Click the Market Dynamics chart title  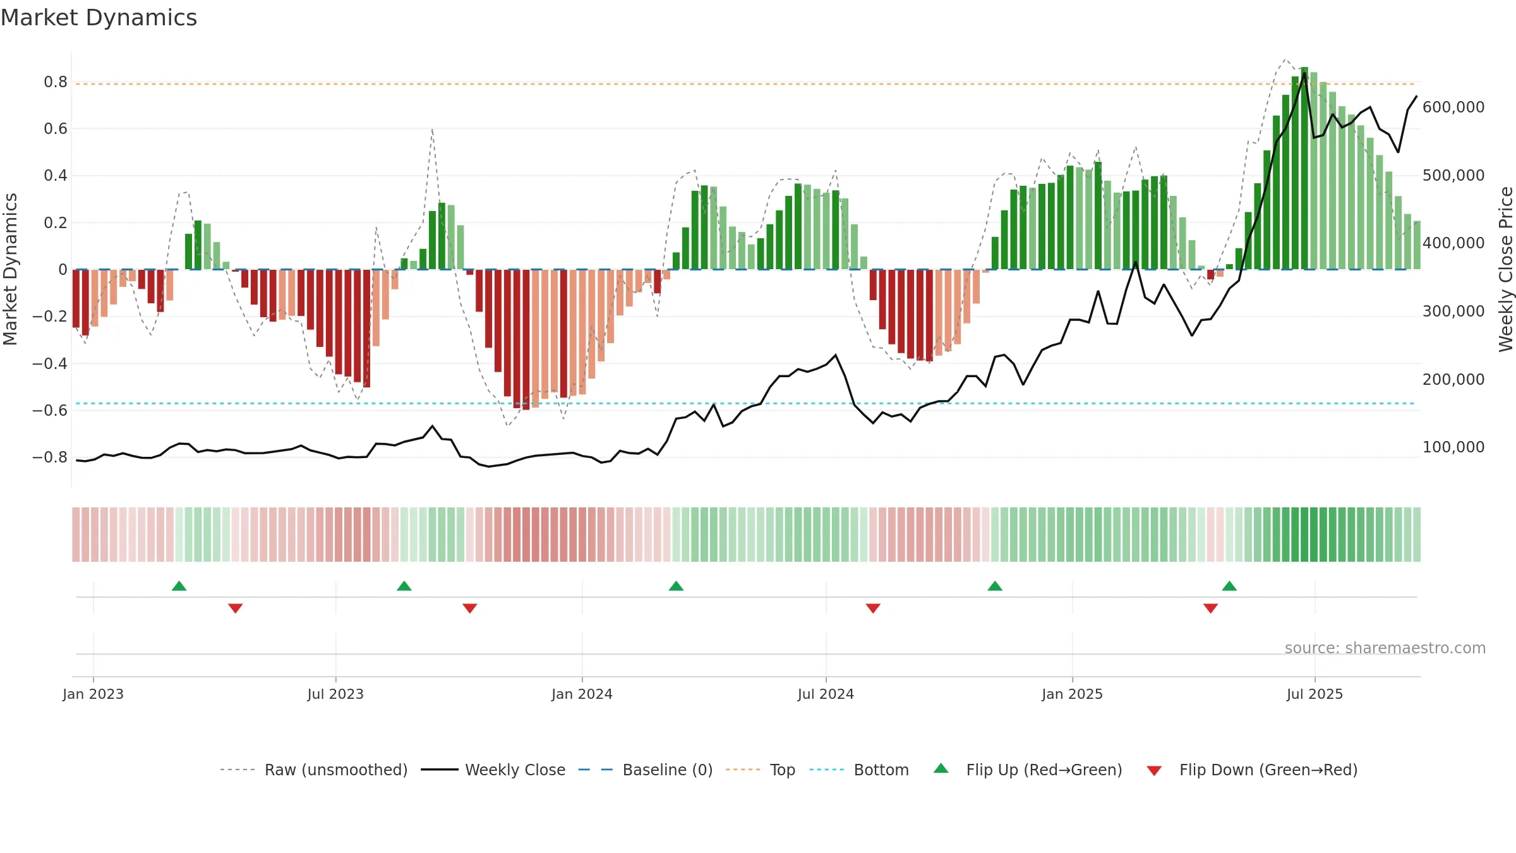[99, 18]
